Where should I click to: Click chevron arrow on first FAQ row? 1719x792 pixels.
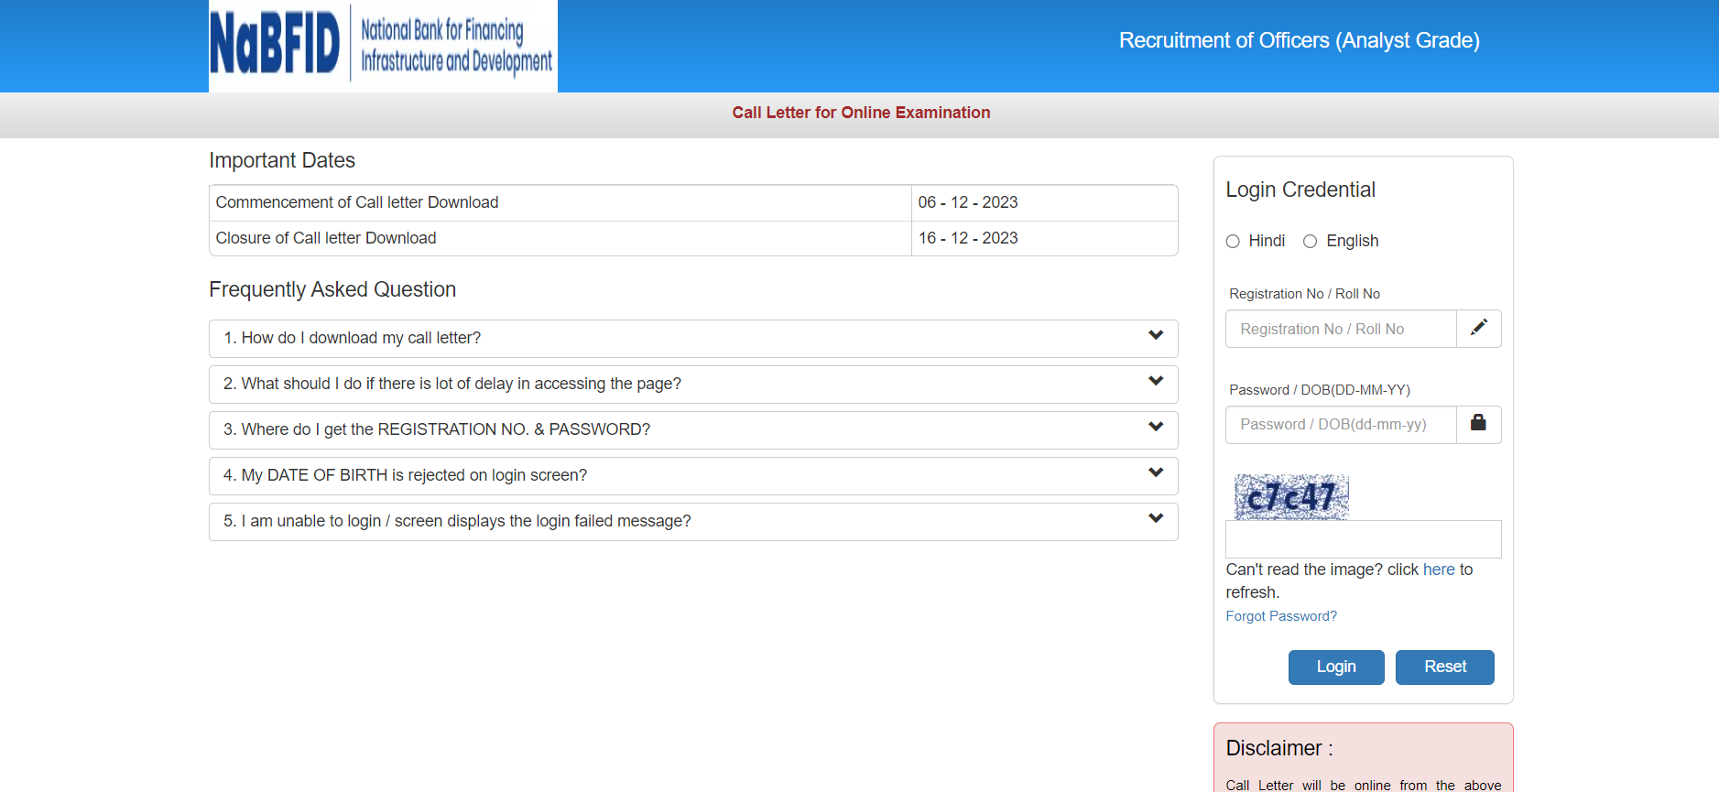pos(1156,336)
